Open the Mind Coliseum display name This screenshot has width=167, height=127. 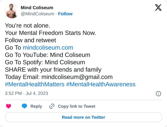(37, 8)
